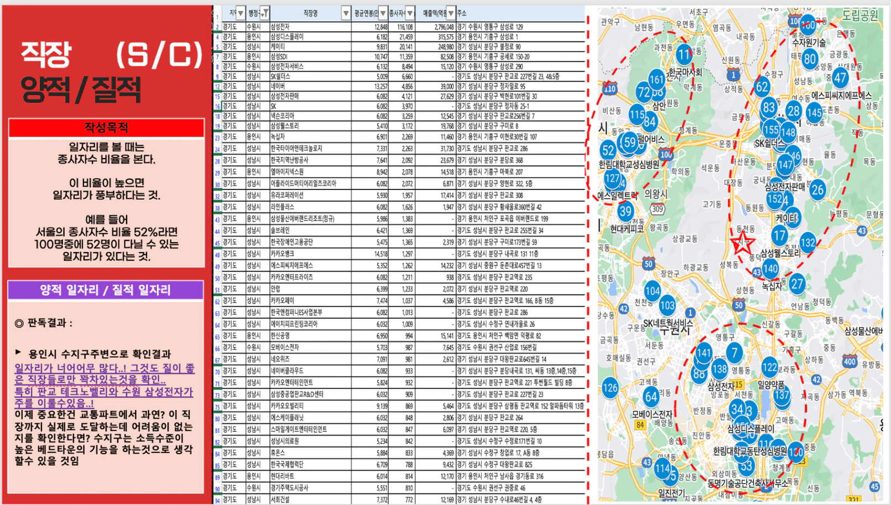The width and height of the screenshot is (891, 505).
Task: Select the 휴온스 cell
Action: click(310, 453)
